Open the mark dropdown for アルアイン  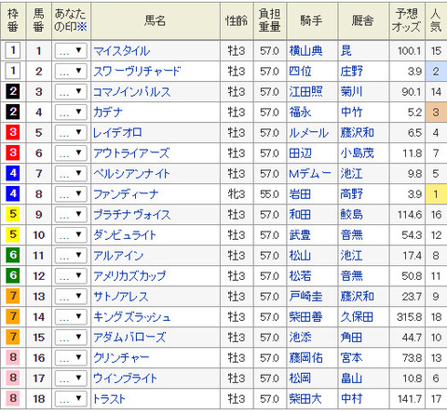coord(71,255)
